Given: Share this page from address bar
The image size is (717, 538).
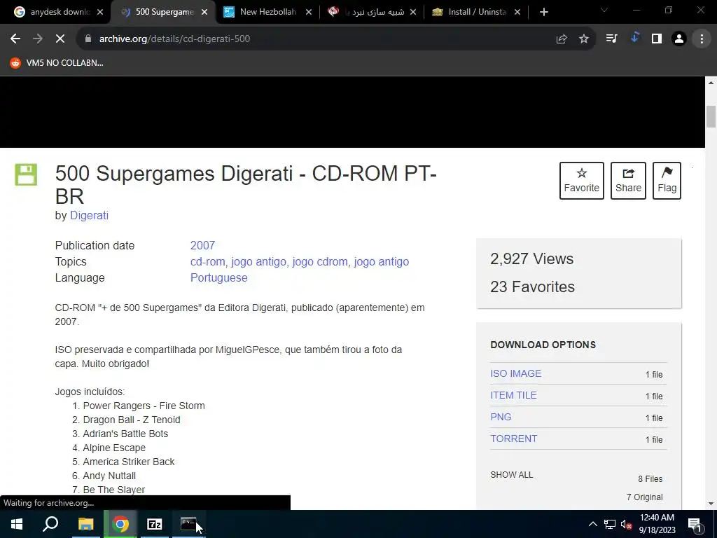Looking at the screenshot, I should pyautogui.click(x=562, y=39).
